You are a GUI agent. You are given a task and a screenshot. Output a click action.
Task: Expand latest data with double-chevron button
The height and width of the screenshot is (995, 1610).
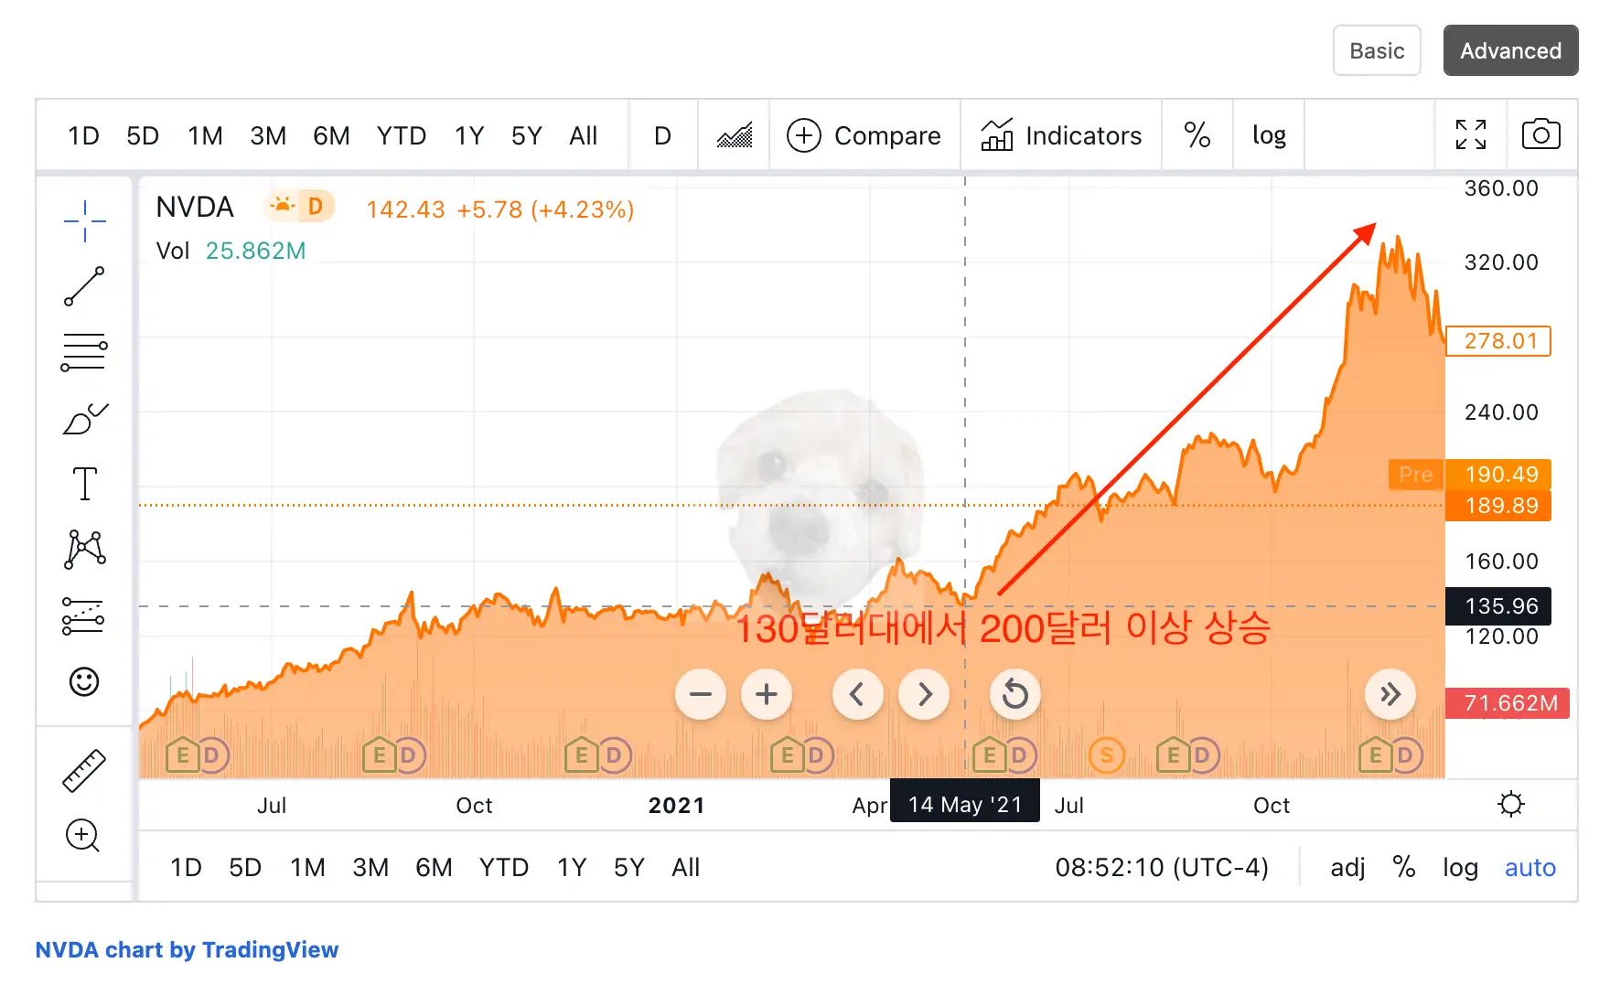pos(1390,694)
